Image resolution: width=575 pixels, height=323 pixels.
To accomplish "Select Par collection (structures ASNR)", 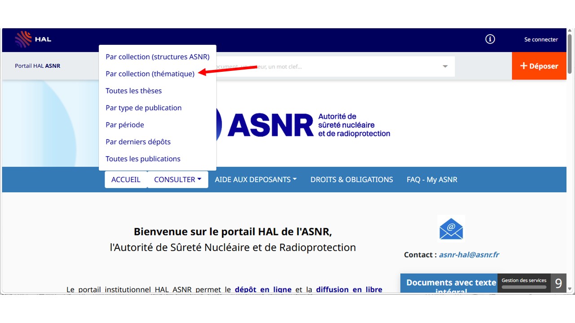I will (x=158, y=57).
